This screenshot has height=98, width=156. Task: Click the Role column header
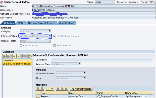(x=54, y=93)
